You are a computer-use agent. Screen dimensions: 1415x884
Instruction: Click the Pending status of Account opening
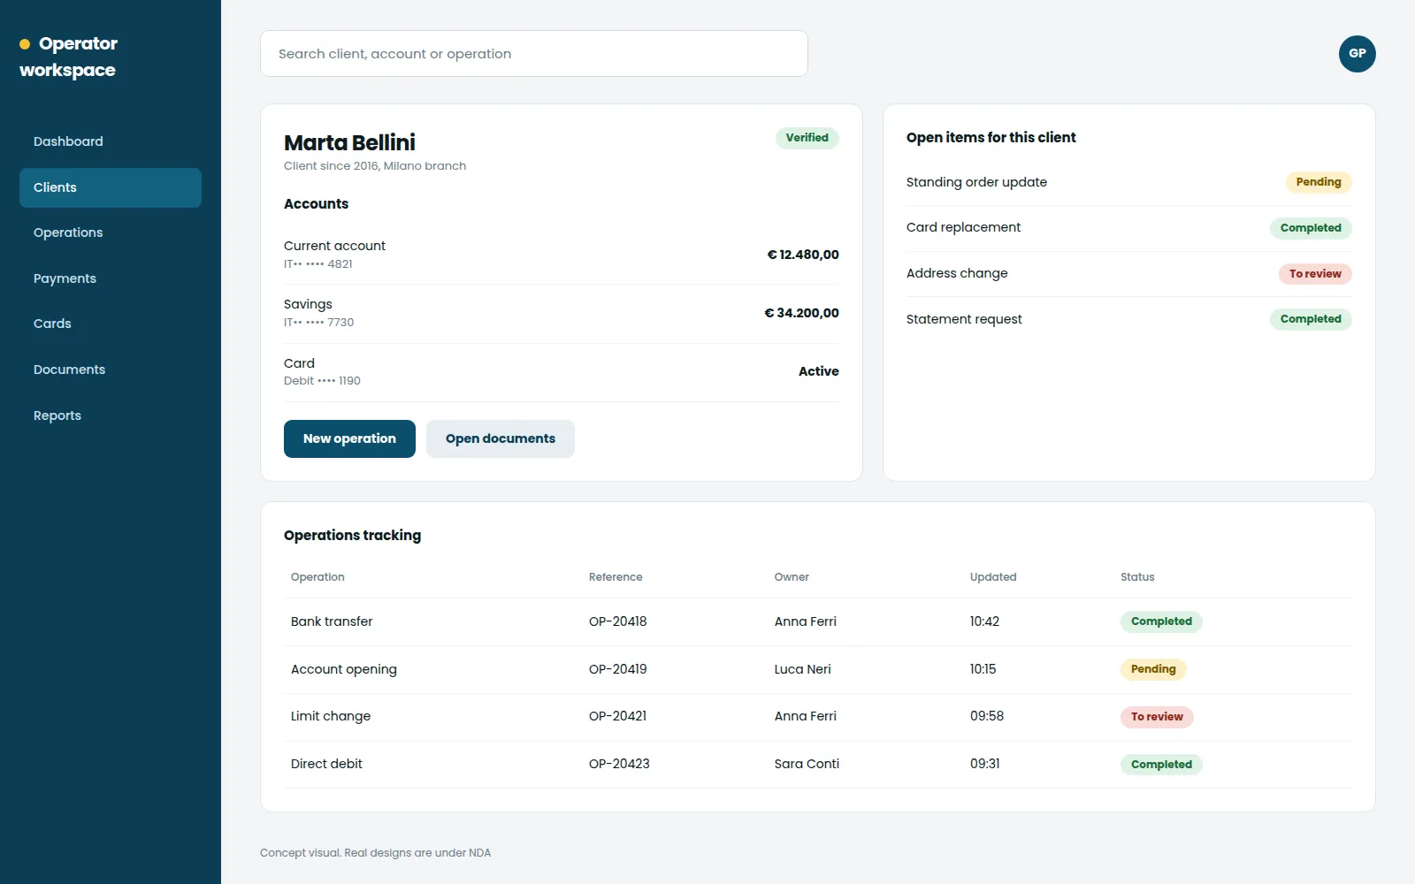pyautogui.click(x=1153, y=669)
